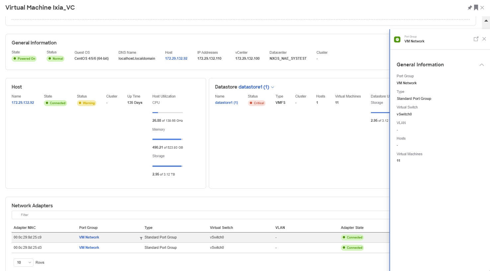Click the Critical status badge of datastore1

256,103
